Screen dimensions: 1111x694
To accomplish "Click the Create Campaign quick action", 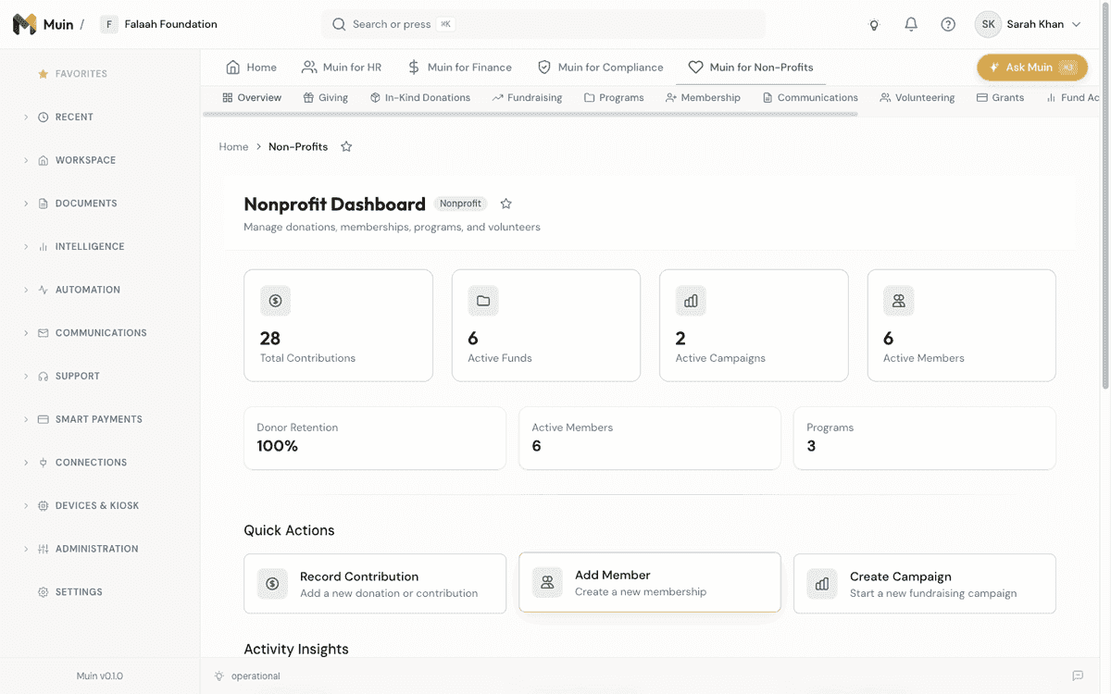I will [925, 584].
